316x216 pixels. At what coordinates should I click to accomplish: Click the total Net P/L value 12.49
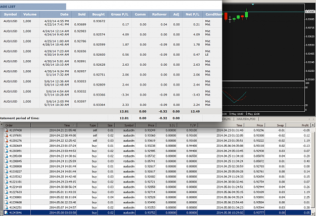(x=195, y=111)
